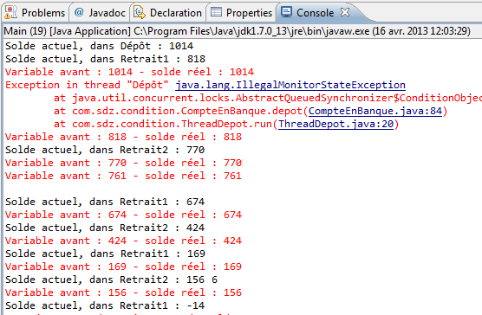This screenshot has width=482, height=315.
Task: Click the Javadoc @ icon
Action: pyautogui.click(x=79, y=12)
